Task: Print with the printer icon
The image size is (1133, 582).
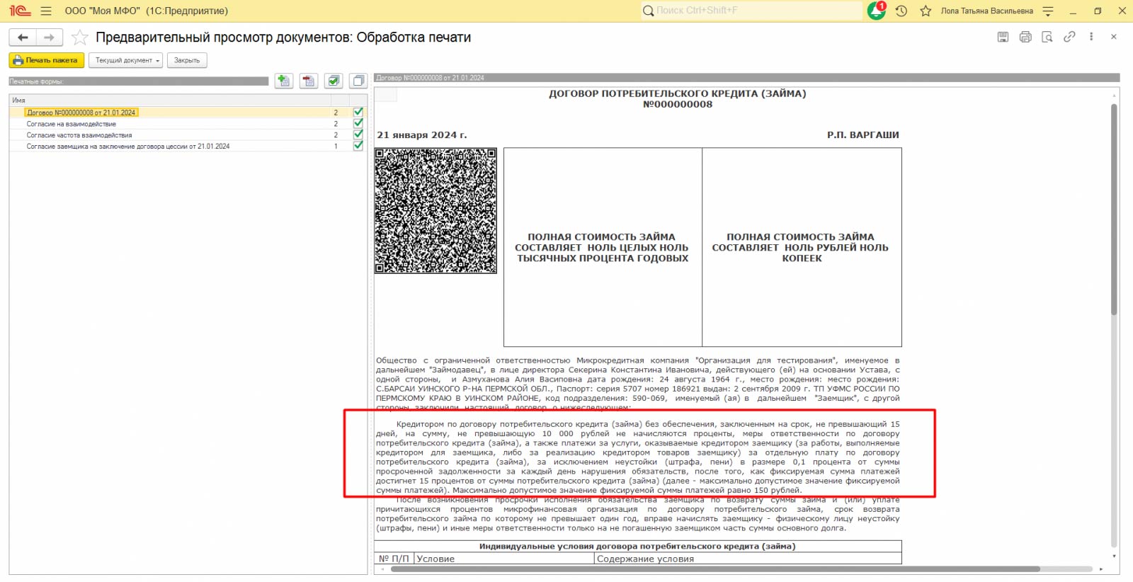Action: click(x=1025, y=37)
